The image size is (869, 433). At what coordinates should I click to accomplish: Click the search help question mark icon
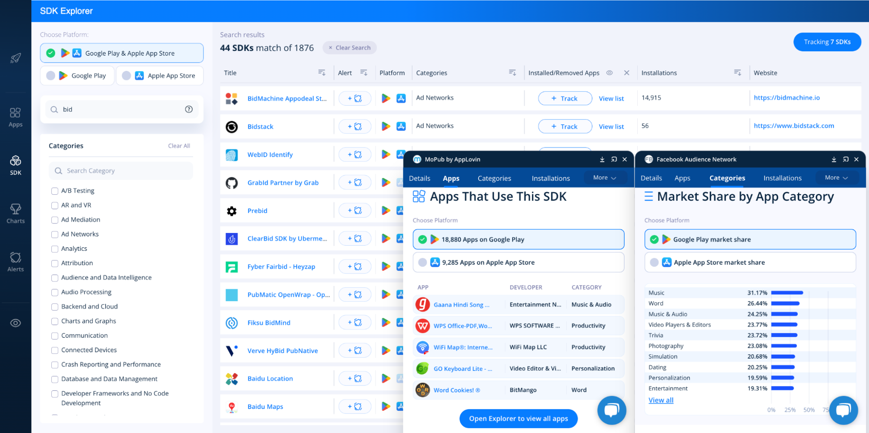pyautogui.click(x=189, y=109)
